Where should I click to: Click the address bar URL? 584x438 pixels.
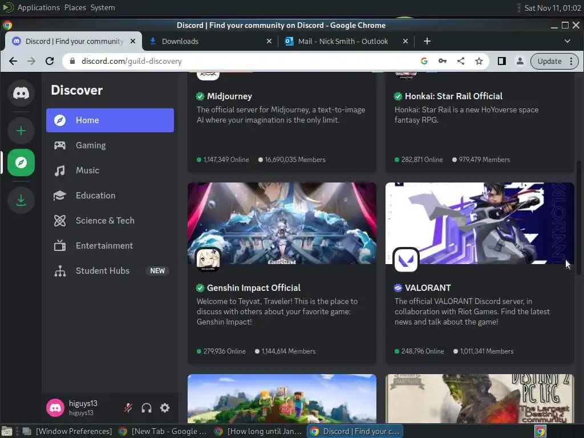132,61
